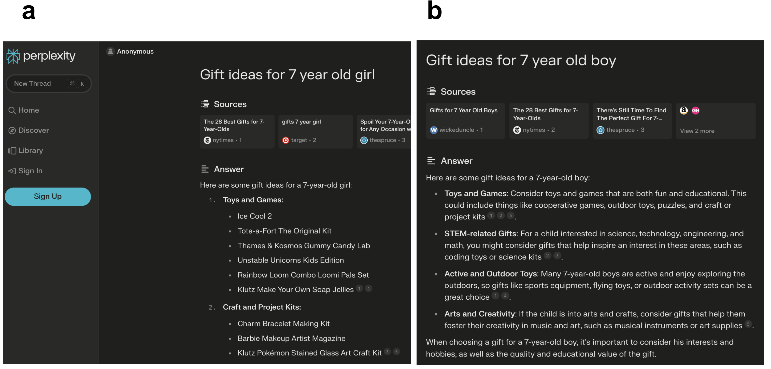The width and height of the screenshot is (771, 369).
Task: Open thespruce source in boy thread
Action: pos(632,121)
